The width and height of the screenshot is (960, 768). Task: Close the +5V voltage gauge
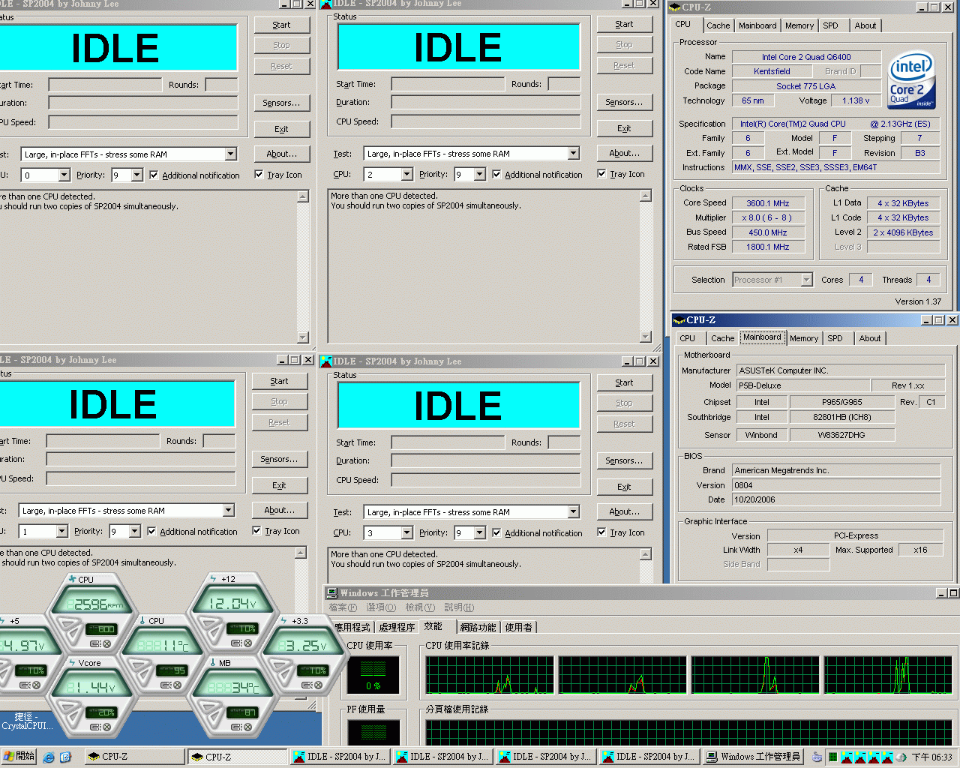point(36,685)
